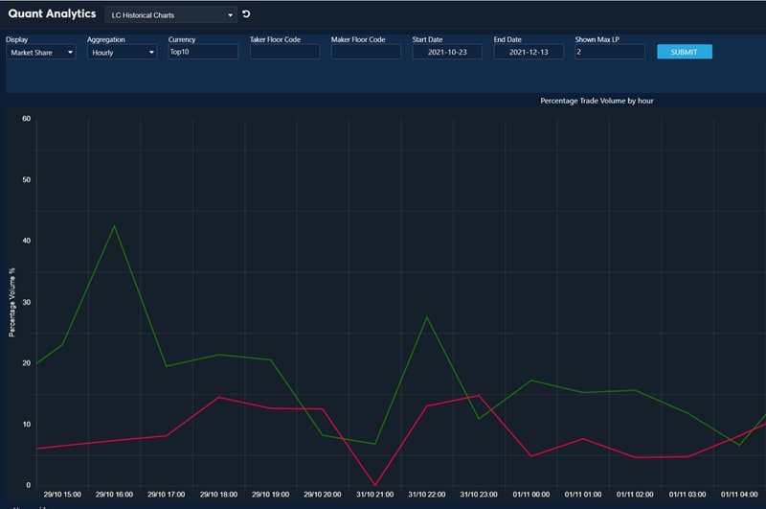
Task: Select the End Date field
Action: tap(529, 53)
